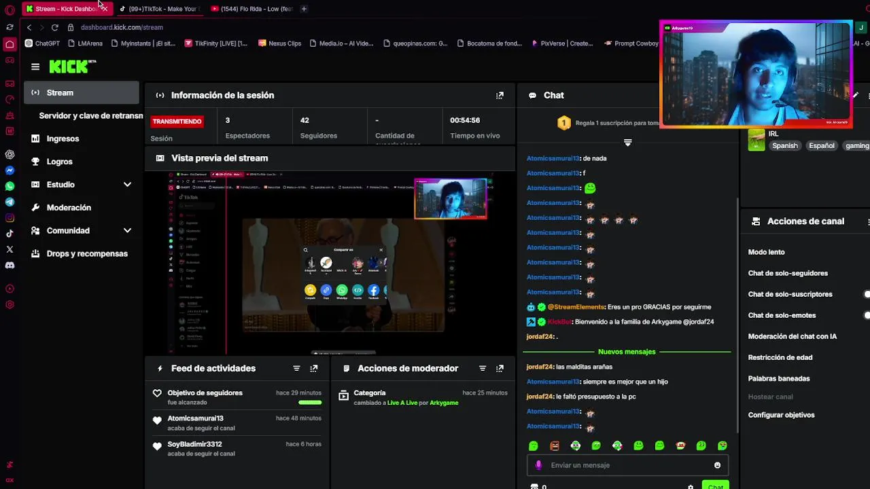Expand the Comunidad submenu chevron
Screen dimensions: 870x489
[127, 231]
